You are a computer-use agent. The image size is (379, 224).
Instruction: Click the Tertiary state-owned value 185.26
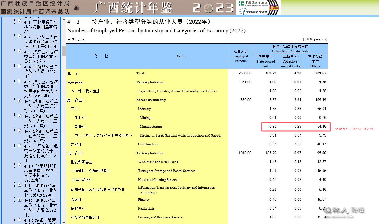270,153
